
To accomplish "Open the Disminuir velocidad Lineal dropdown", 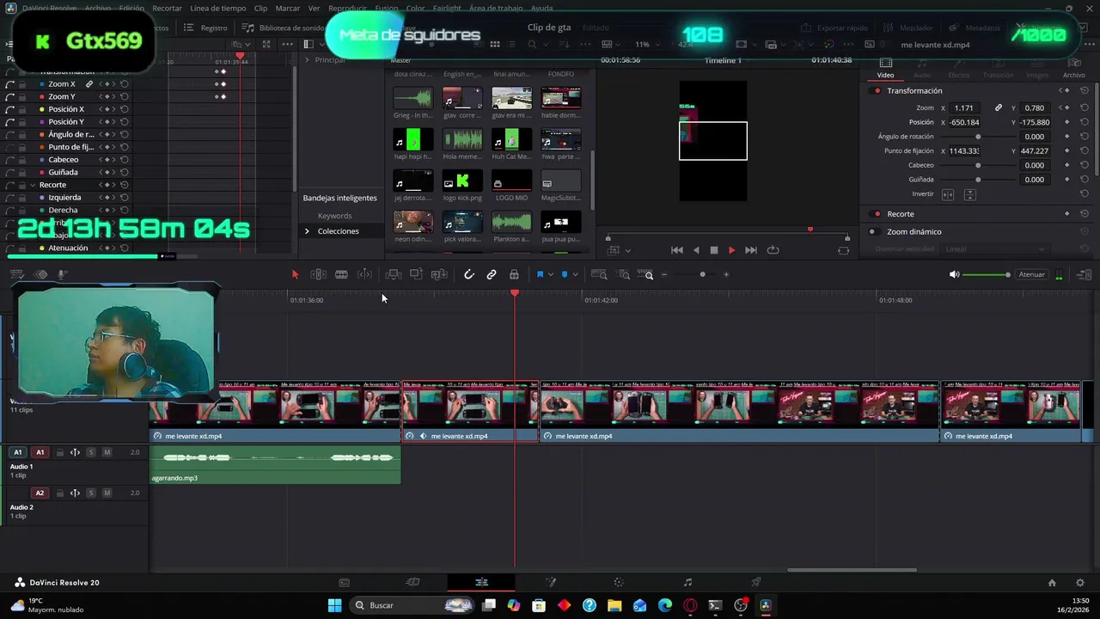I will click(x=994, y=249).
